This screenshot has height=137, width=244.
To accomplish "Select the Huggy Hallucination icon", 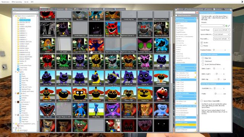I will [80, 45].
